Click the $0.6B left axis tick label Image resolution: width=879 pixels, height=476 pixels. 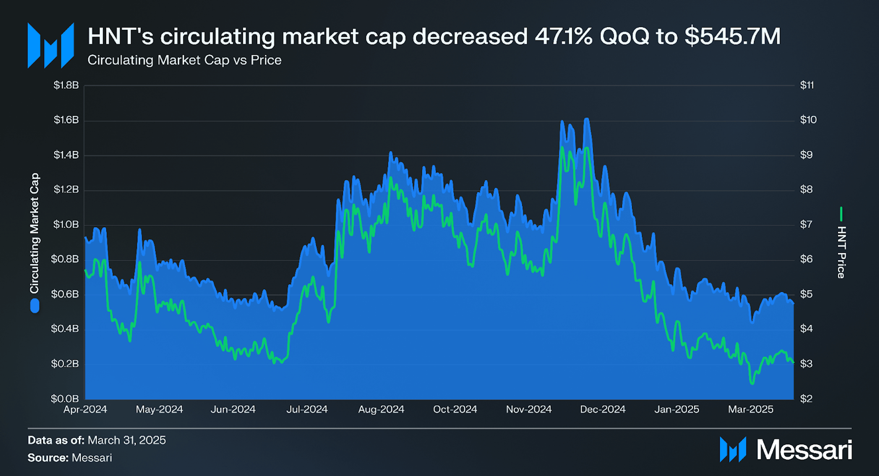65,294
